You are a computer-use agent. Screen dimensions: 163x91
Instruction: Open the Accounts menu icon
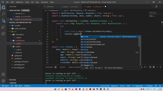(x=3, y=74)
